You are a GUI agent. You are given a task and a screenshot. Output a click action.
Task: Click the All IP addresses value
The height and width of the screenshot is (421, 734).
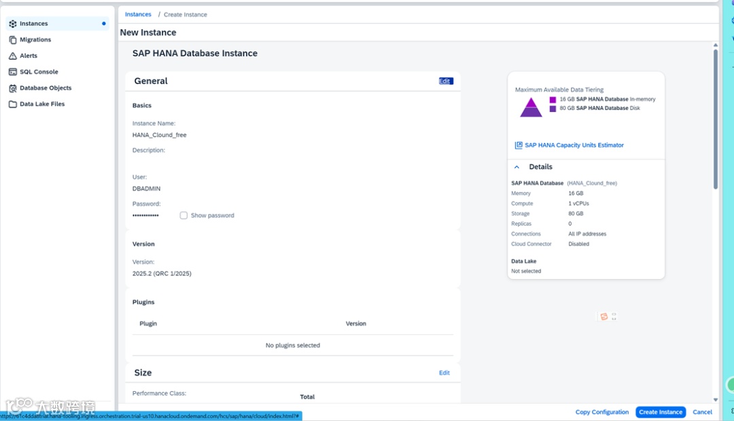587,234
